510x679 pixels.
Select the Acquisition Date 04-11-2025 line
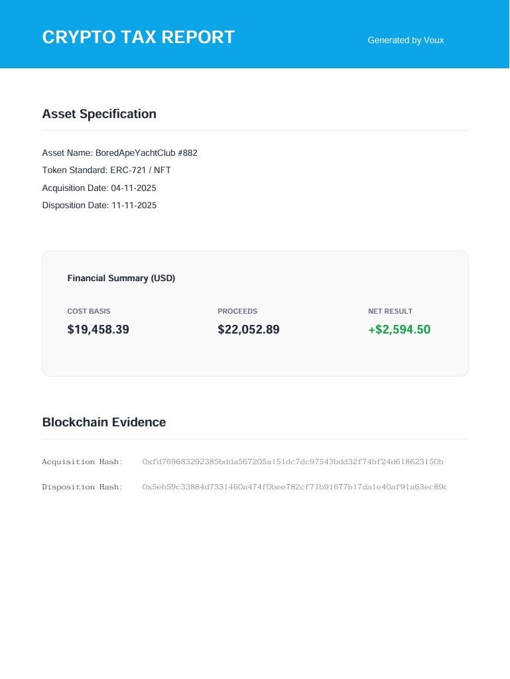click(x=99, y=188)
